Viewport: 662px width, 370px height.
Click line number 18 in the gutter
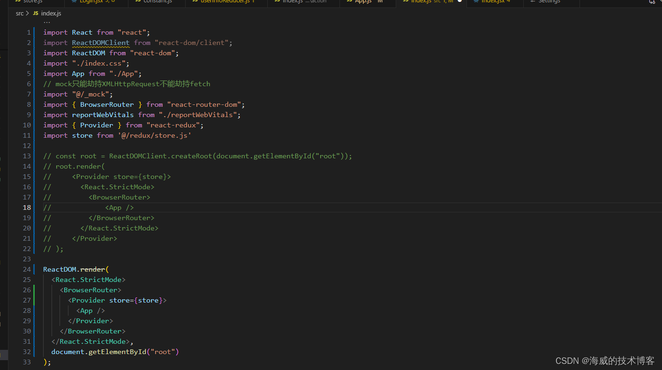point(27,207)
